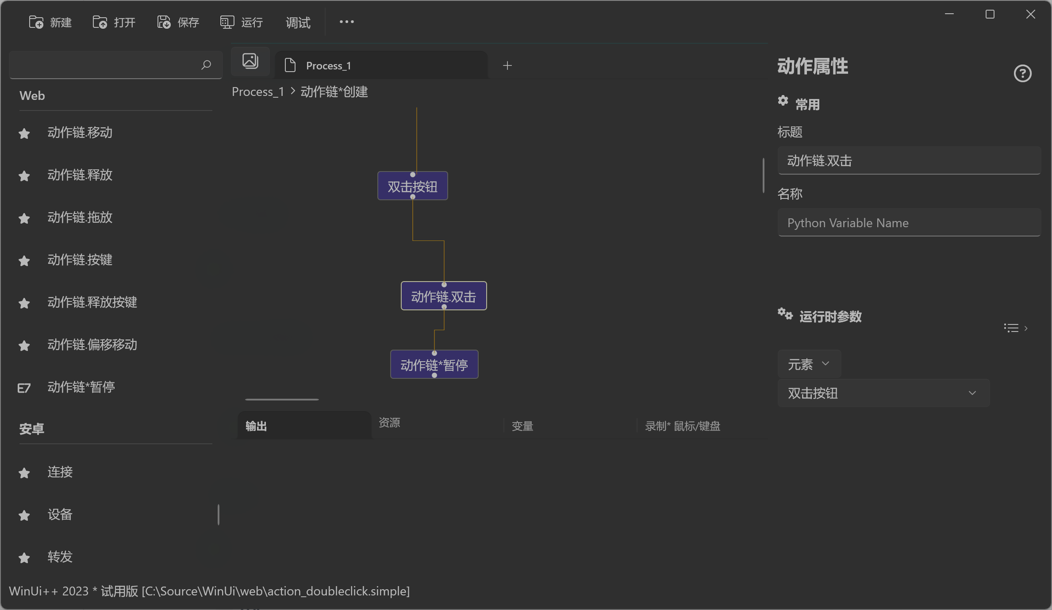1052x610 pixels.
Task: Click the search magnifier icon
Action: (206, 65)
